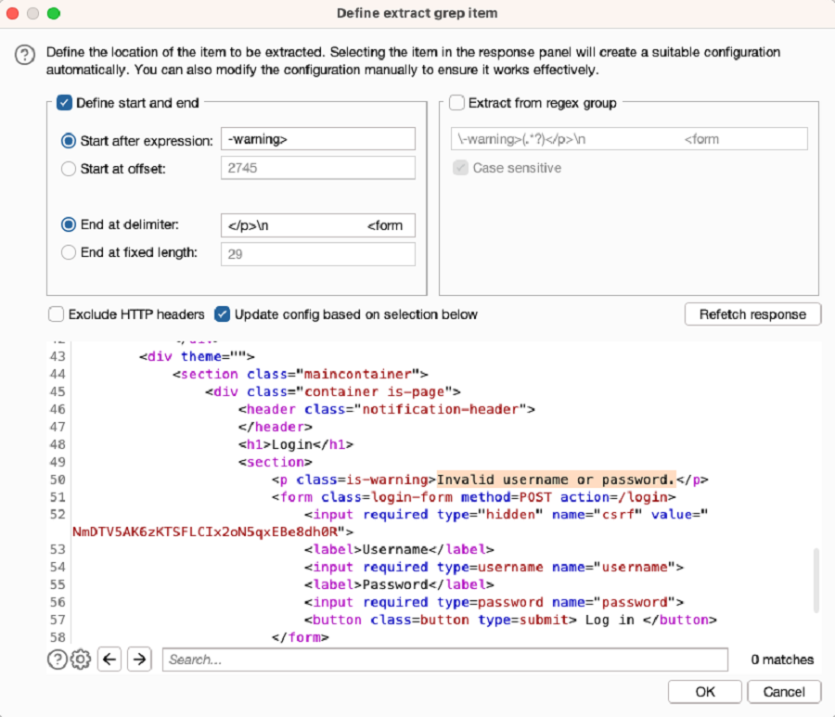Close the Define extract grep item window
Viewport: 835px width, 717px height.
point(13,13)
